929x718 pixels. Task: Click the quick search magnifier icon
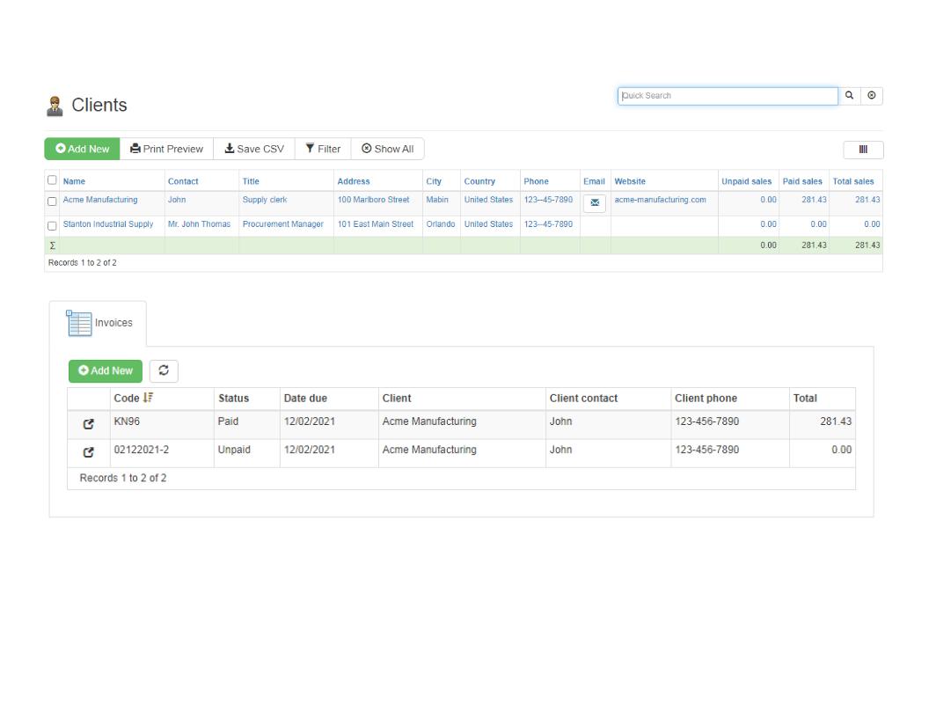pos(849,96)
